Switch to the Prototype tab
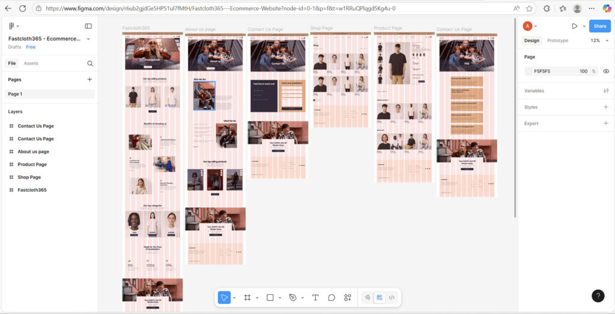This screenshot has height=314, width=615. click(x=557, y=40)
